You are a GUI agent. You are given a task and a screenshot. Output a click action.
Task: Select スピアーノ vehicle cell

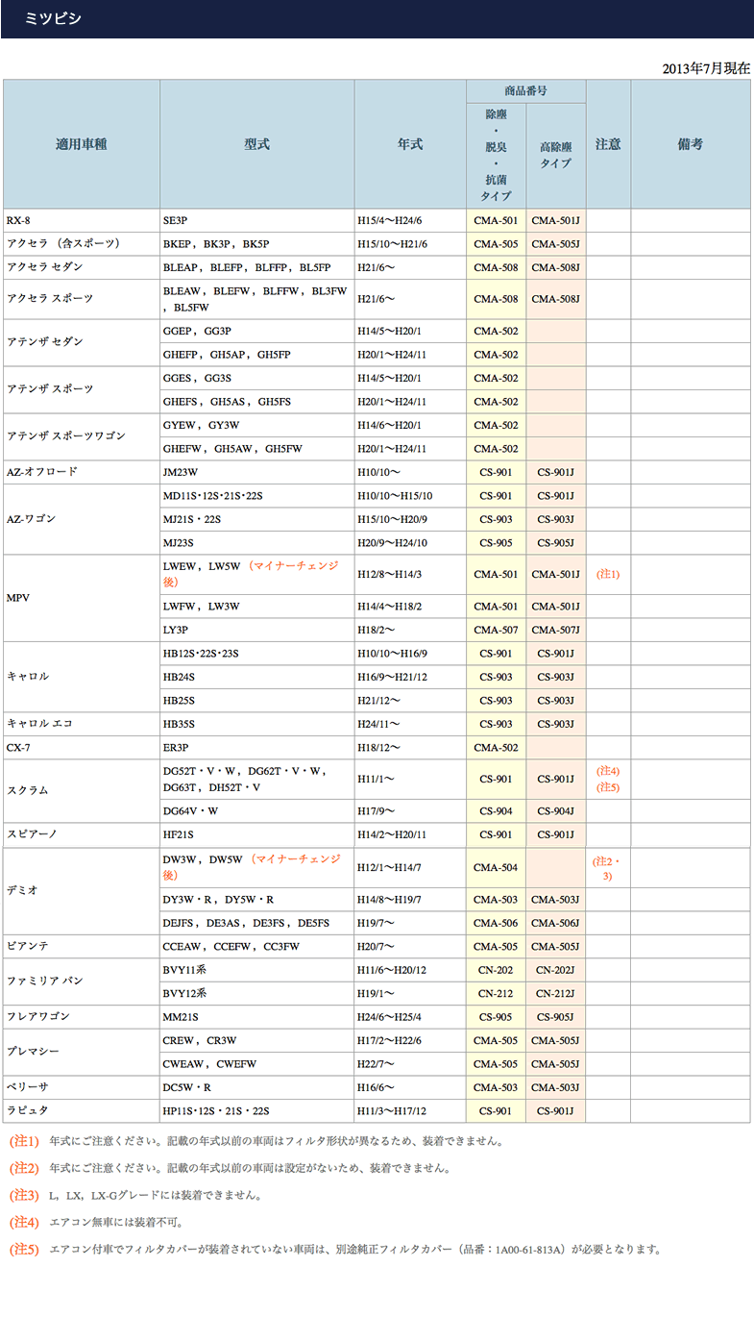click(x=82, y=834)
